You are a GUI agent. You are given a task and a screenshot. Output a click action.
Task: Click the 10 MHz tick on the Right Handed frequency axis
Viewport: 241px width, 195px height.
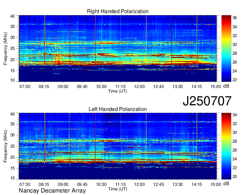(x=12, y=80)
